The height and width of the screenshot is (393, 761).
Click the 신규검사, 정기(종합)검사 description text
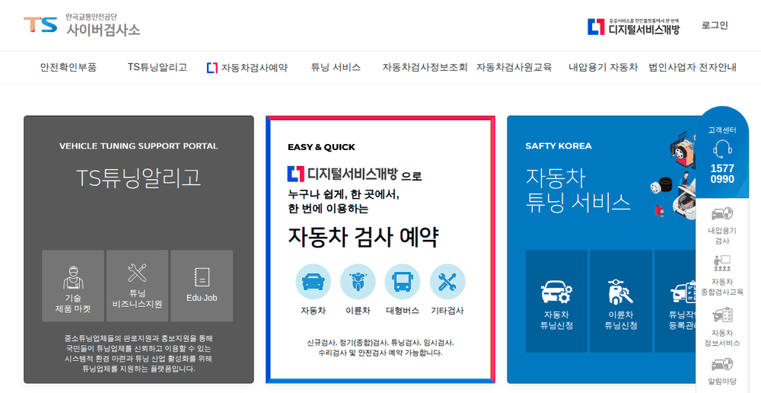coord(380,347)
